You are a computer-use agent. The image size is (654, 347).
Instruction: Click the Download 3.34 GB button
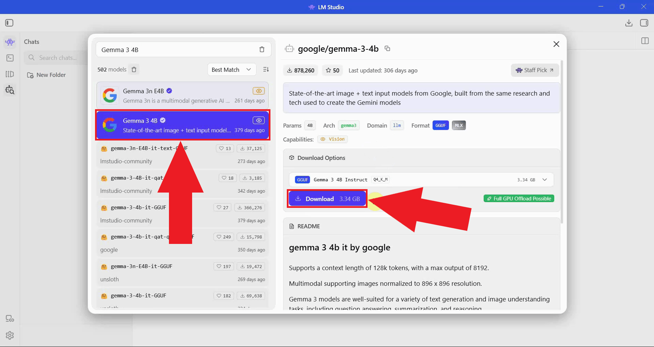pos(327,199)
